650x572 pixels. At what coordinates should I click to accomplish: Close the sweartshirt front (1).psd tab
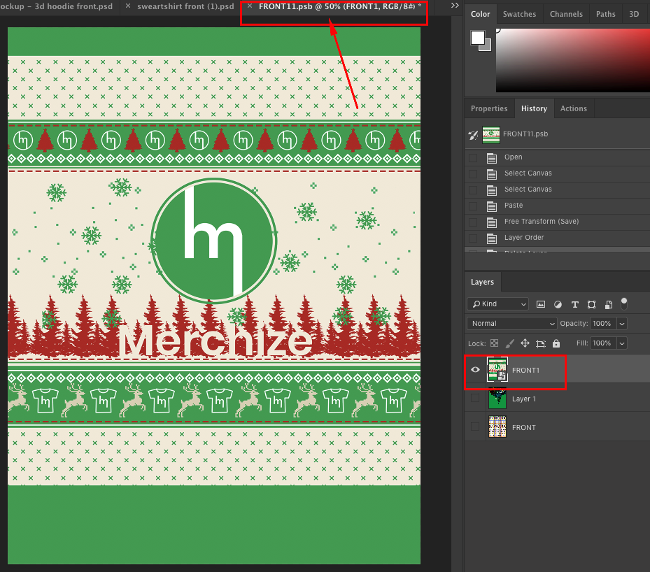(128, 6)
